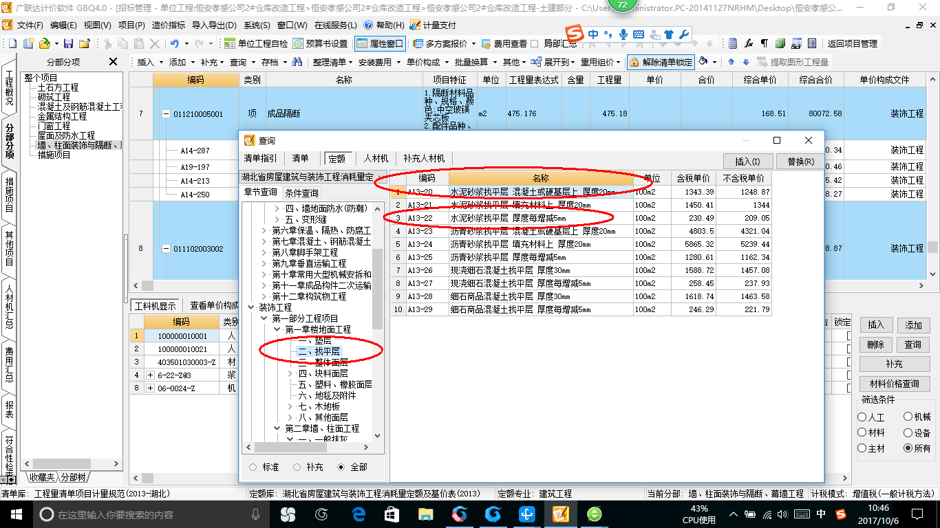The height and width of the screenshot is (528, 940).
Task: Open Edge browser from taskbar
Action: (x=359, y=514)
